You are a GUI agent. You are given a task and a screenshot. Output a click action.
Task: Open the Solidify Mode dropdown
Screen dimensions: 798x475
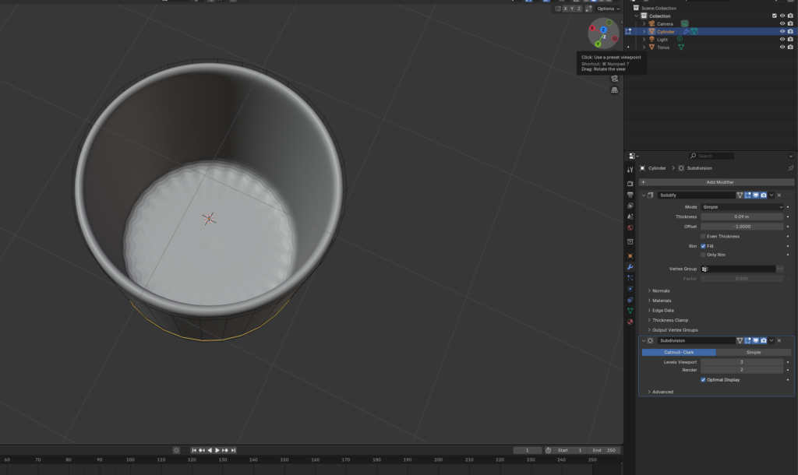pyautogui.click(x=742, y=207)
